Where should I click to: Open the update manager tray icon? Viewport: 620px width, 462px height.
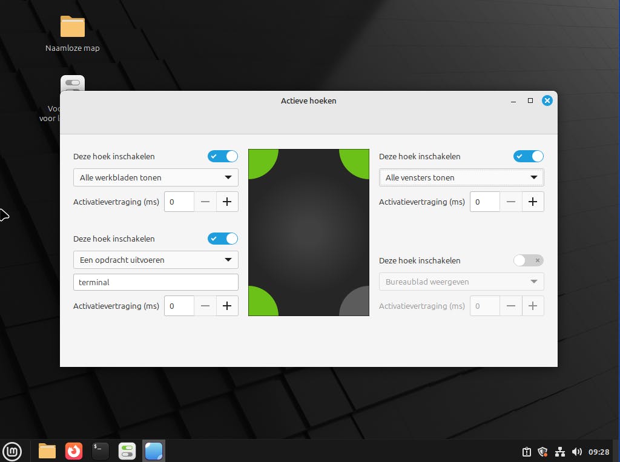tap(526, 452)
